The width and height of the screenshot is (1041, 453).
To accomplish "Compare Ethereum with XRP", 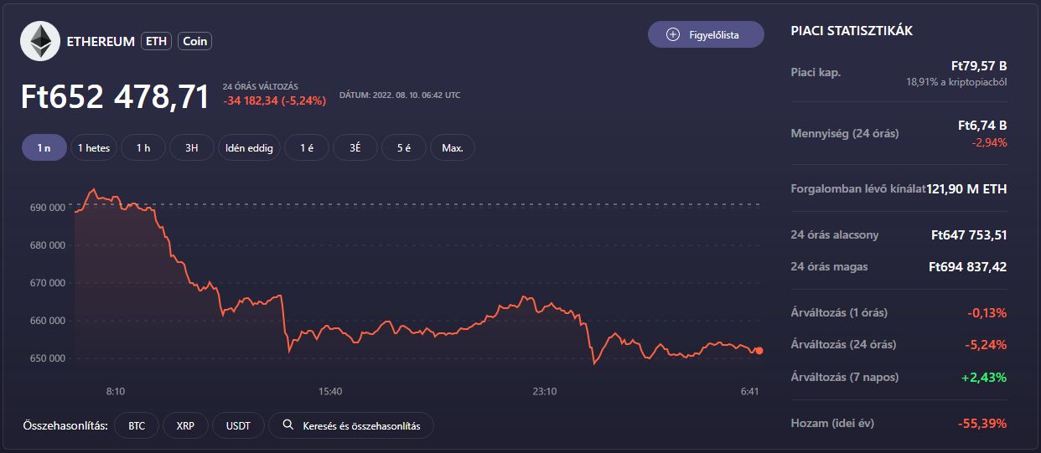I will pyautogui.click(x=185, y=425).
